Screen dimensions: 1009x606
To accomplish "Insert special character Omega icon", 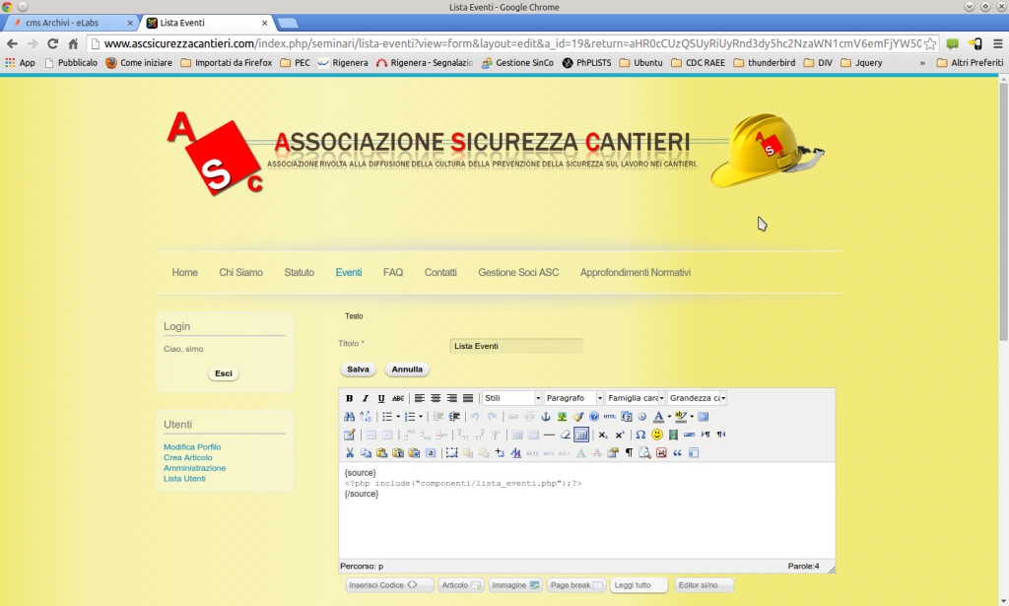I will click(x=640, y=435).
